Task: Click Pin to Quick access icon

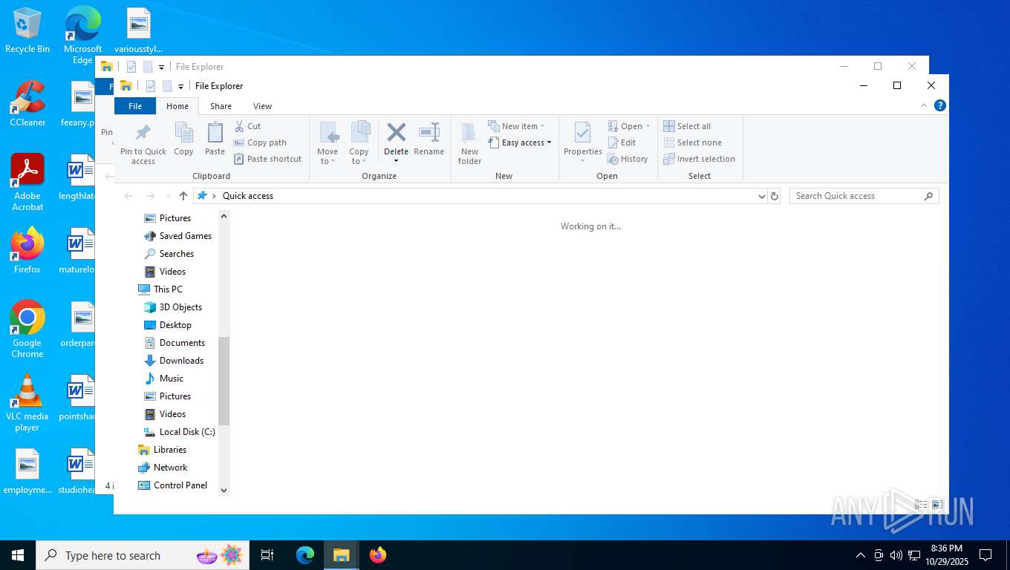Action: click(x=143, y=134)
